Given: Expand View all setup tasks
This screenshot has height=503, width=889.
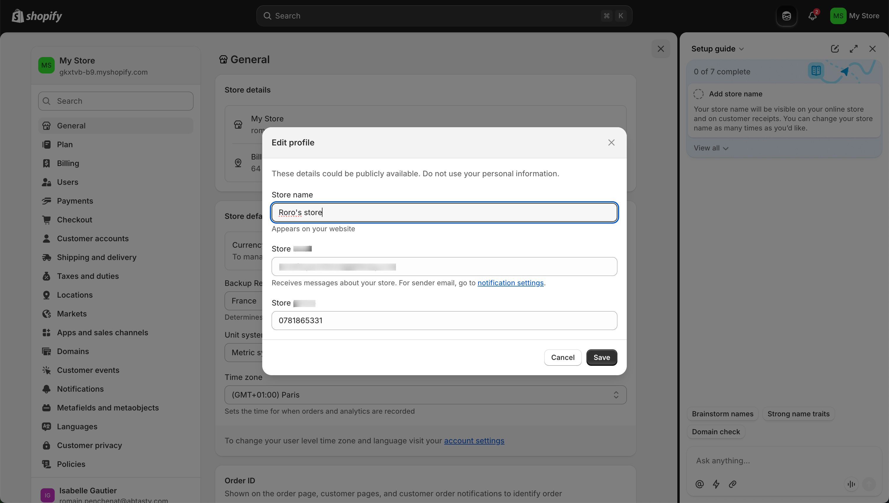Looking at the screenshot, I should pyautogui.click(x=710, y=147).
